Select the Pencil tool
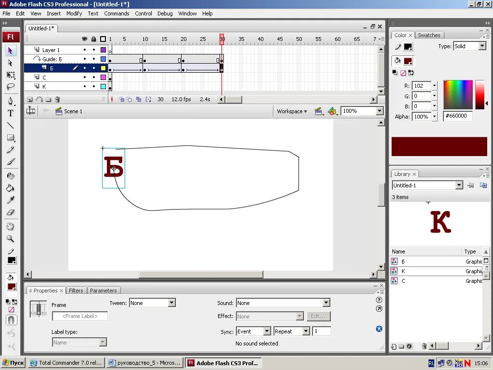This screenshot has width=493, height=370. point(11,150)
